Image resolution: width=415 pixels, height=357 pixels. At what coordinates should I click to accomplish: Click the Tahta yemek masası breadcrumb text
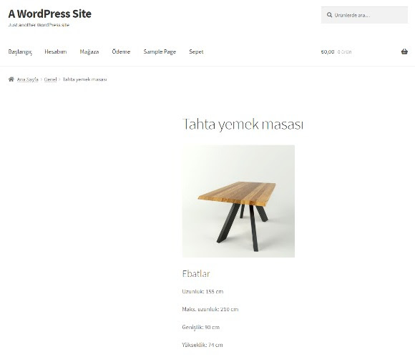(84, 79)
